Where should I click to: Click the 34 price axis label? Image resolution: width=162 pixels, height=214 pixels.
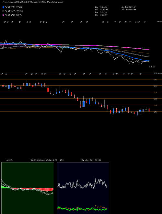click(155, 86)
